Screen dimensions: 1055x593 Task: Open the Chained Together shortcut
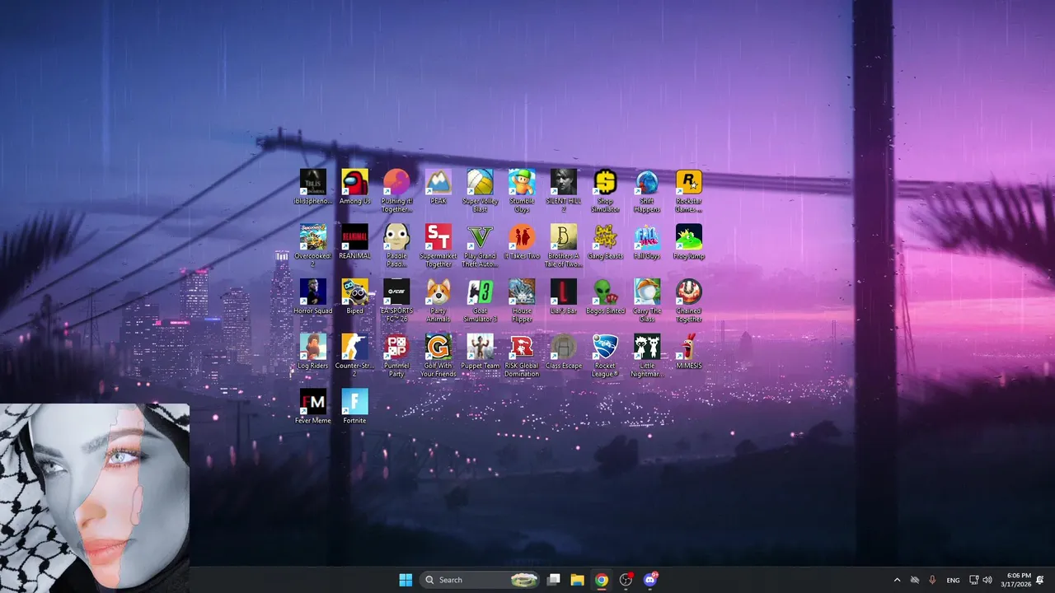coord(689,301)
